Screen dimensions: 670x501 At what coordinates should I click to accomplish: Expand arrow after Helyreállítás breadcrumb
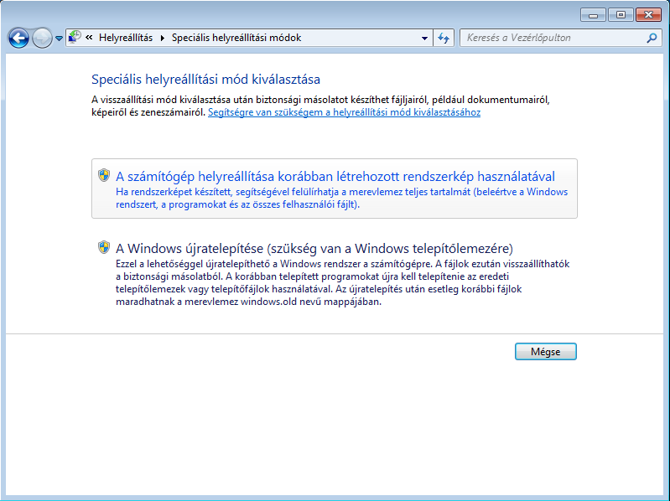point(163,38)
